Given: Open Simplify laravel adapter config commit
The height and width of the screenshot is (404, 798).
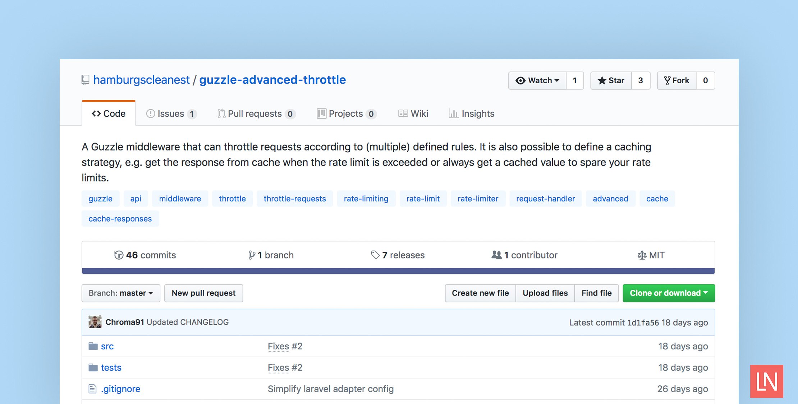Looking at the screenshot, I should [x=331, y=389].
